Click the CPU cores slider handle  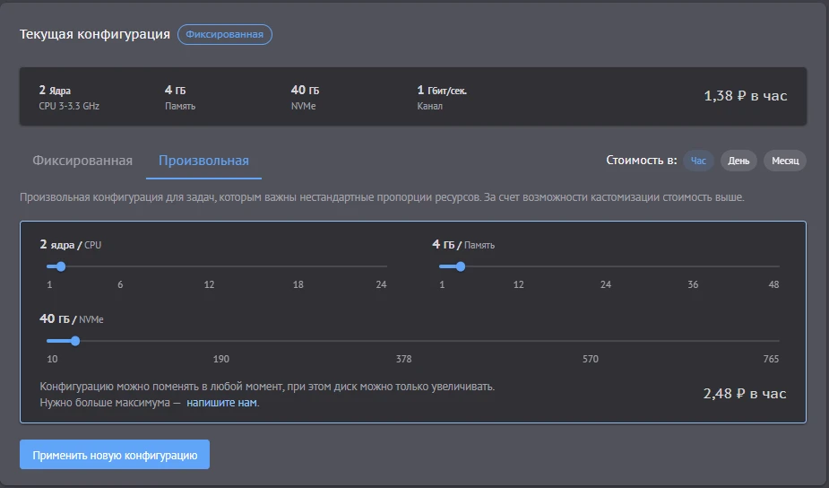61,266
